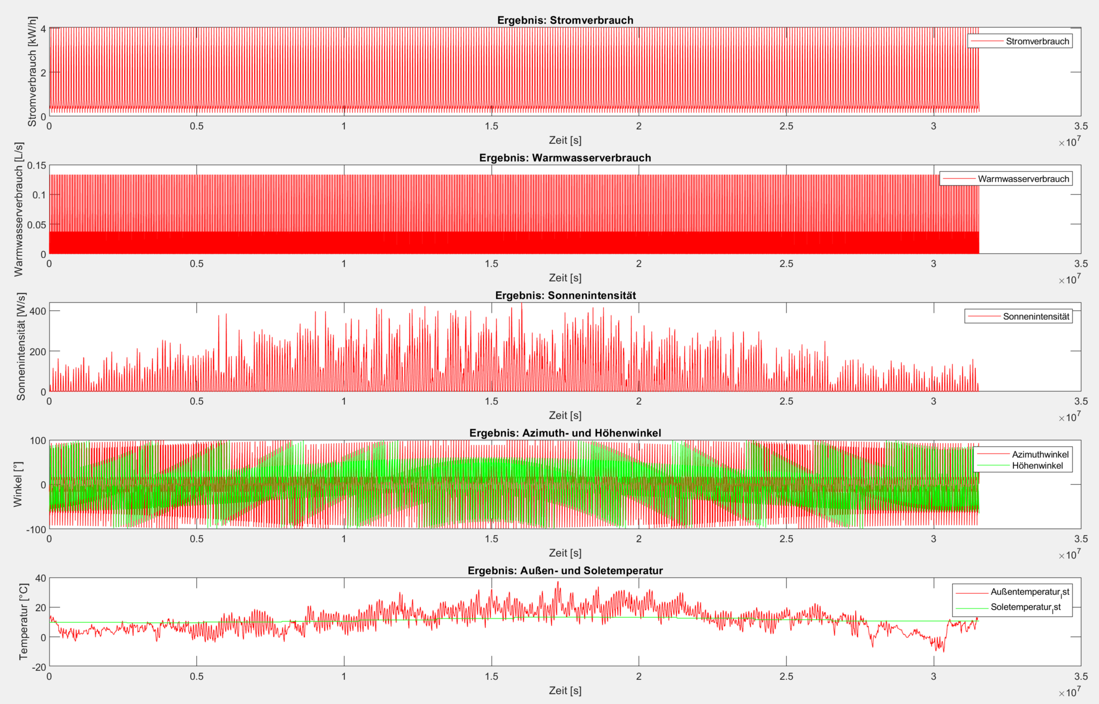Image resolution: width=1099 pixels, height=704 pixels.
Task: Click the Warmwasserverbrauch legend label
Action: pyautogui.click(x=1023, y=179)
